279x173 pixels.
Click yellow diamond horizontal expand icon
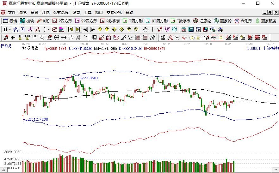[x=115, y=29]
